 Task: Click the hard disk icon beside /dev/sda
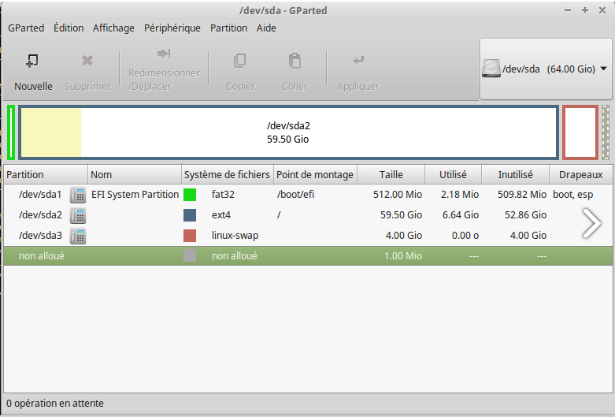pyautogui.click(x=491, y=69)
